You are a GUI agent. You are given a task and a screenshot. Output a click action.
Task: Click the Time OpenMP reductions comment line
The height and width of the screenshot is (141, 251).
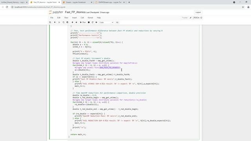109,93
